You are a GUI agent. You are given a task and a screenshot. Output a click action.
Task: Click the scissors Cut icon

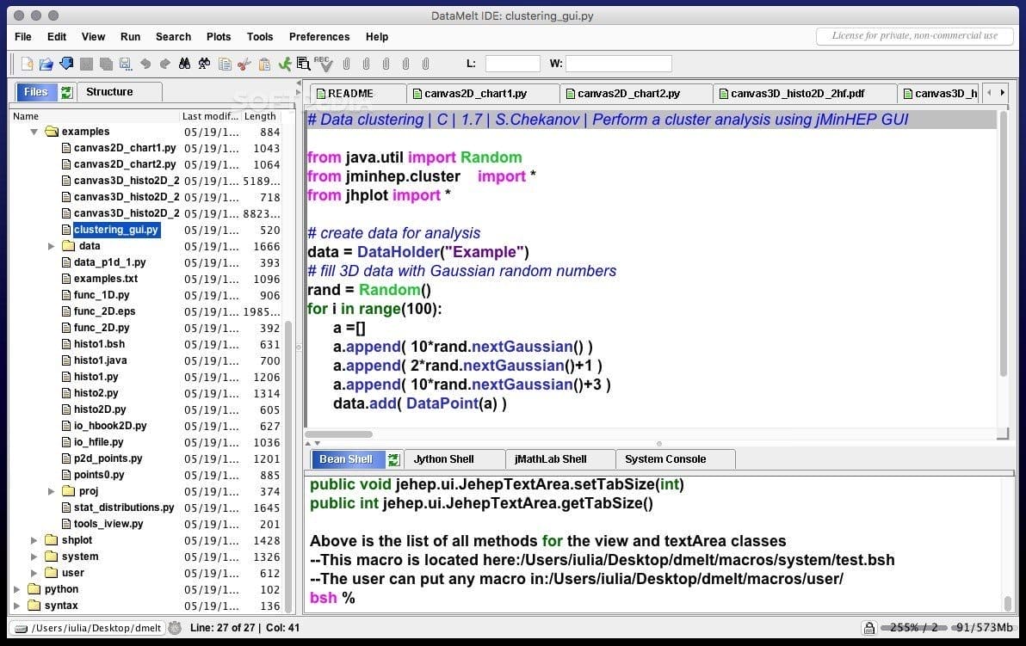coord(244,64)
